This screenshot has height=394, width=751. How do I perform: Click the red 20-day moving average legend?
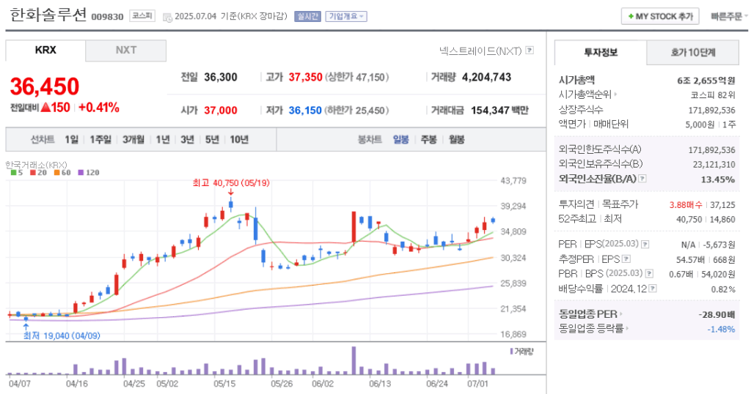point(38,173)
